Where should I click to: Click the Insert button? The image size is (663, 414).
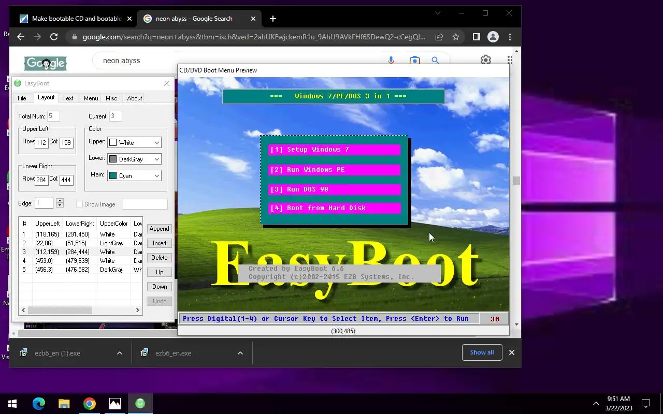coord(159,243)
